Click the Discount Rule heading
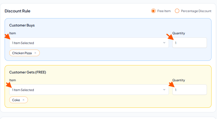 click(18, 11)
